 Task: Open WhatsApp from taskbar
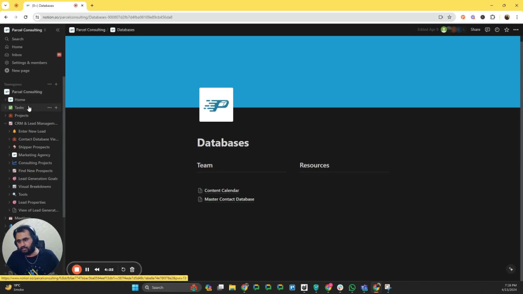pyautogui.click(x=352, y=287)
